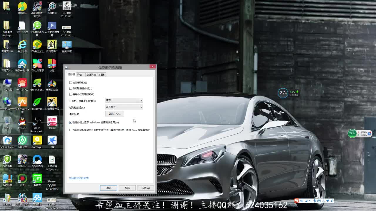The image size is (376, 211).
Task: Launch Open Broadcaster desktop icon
Action: point(37,121)
